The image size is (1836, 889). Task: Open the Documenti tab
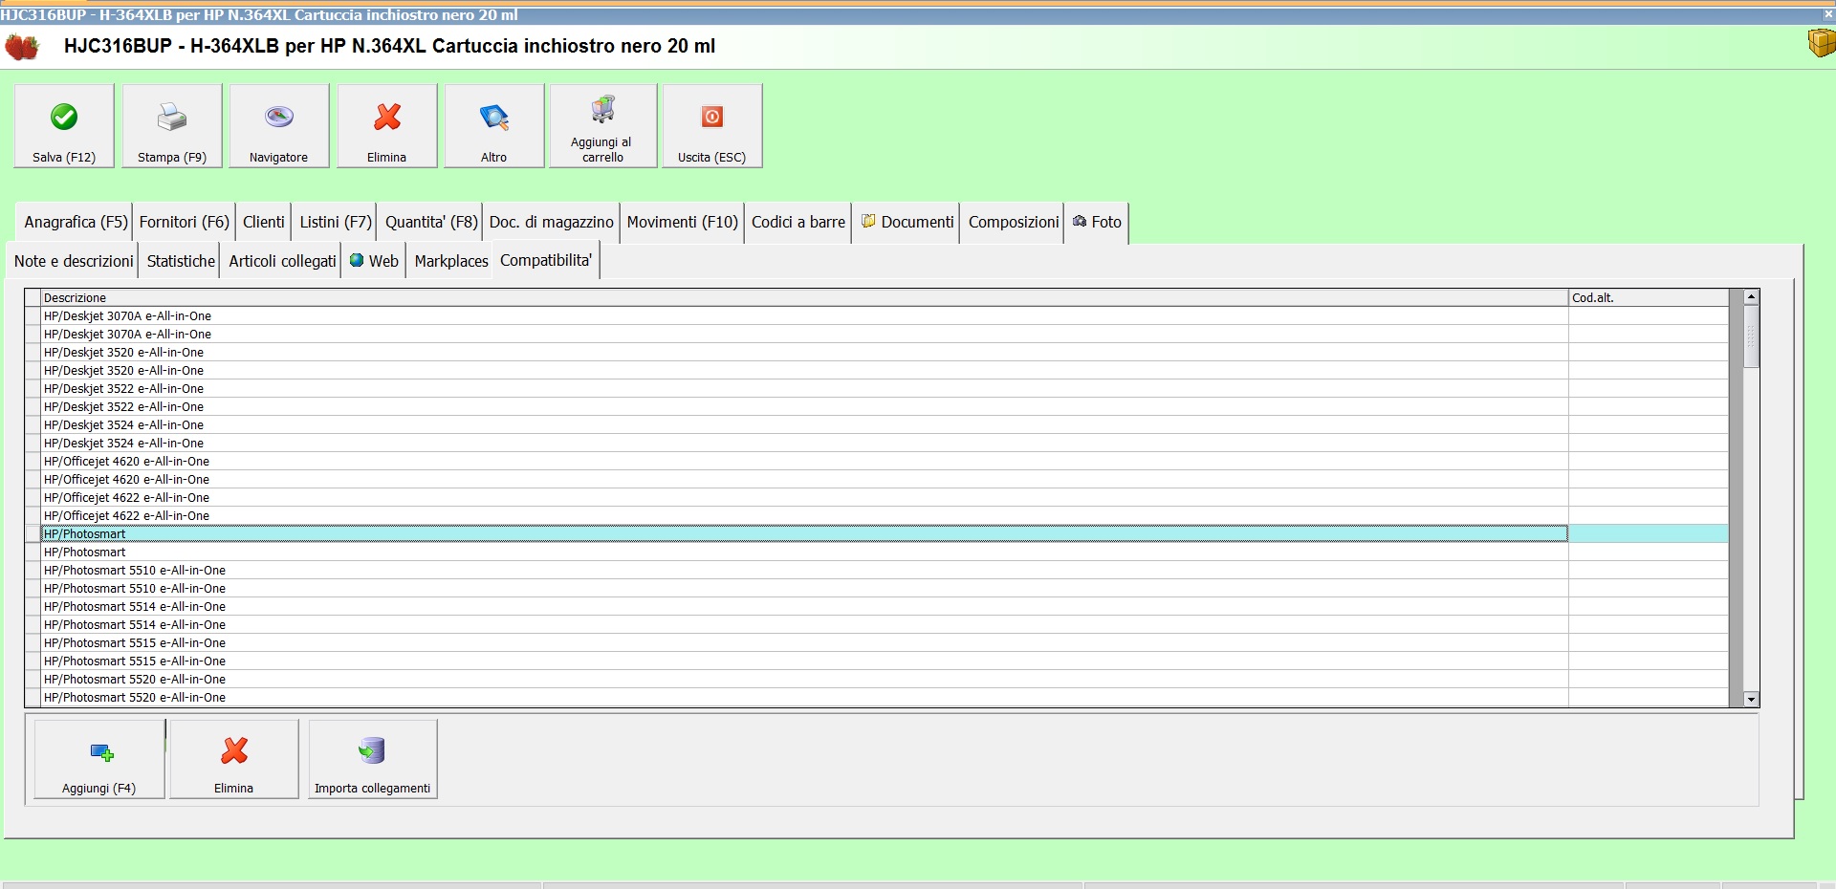(907, 222)
